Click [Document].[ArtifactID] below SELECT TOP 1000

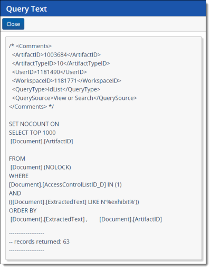(42, 141)
